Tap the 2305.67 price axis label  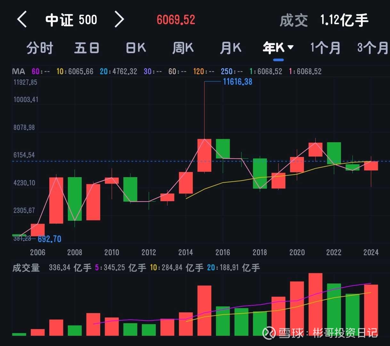pyautogui.click(x=24, y=210)
